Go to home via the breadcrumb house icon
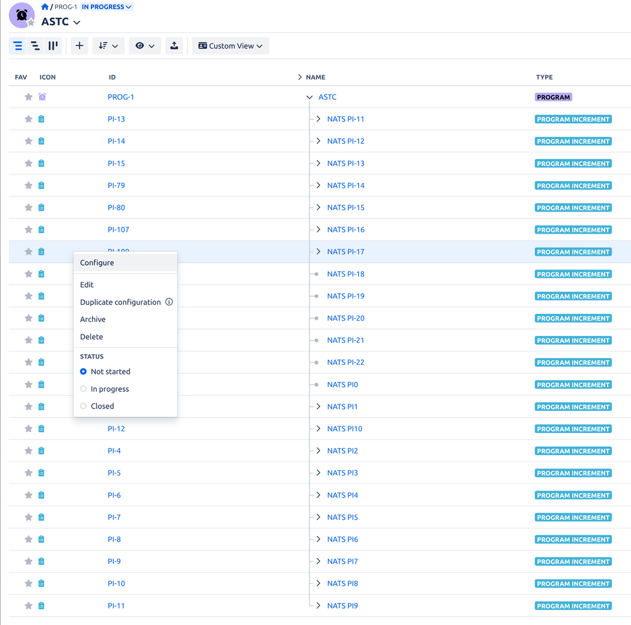Screen dimensions: 631x625 pyautogui.click(x=45, y=7)
